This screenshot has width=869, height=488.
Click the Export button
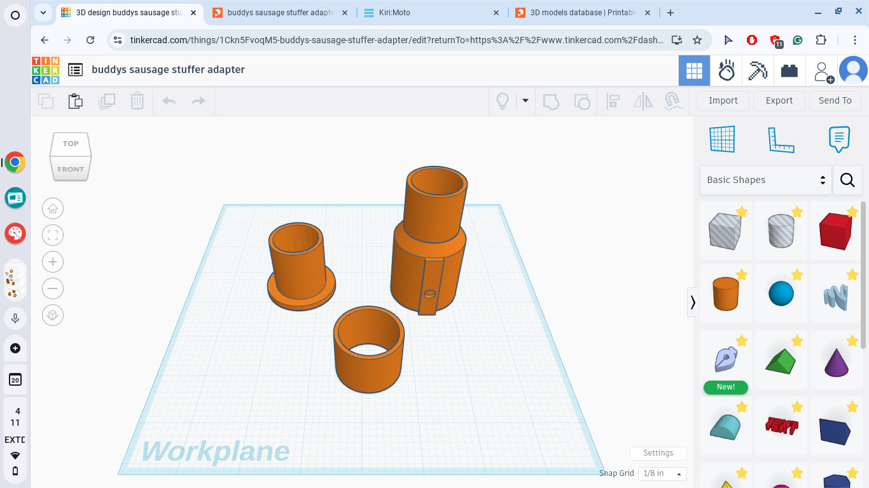779,100
